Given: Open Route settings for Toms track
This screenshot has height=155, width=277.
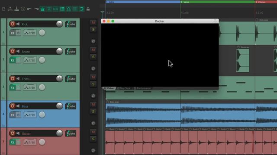Looking at the screenshot, I should coord(71,79).
